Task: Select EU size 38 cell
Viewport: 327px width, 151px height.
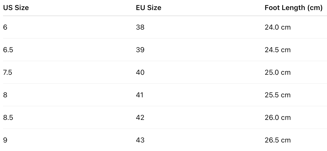Action: pos(140,27)
